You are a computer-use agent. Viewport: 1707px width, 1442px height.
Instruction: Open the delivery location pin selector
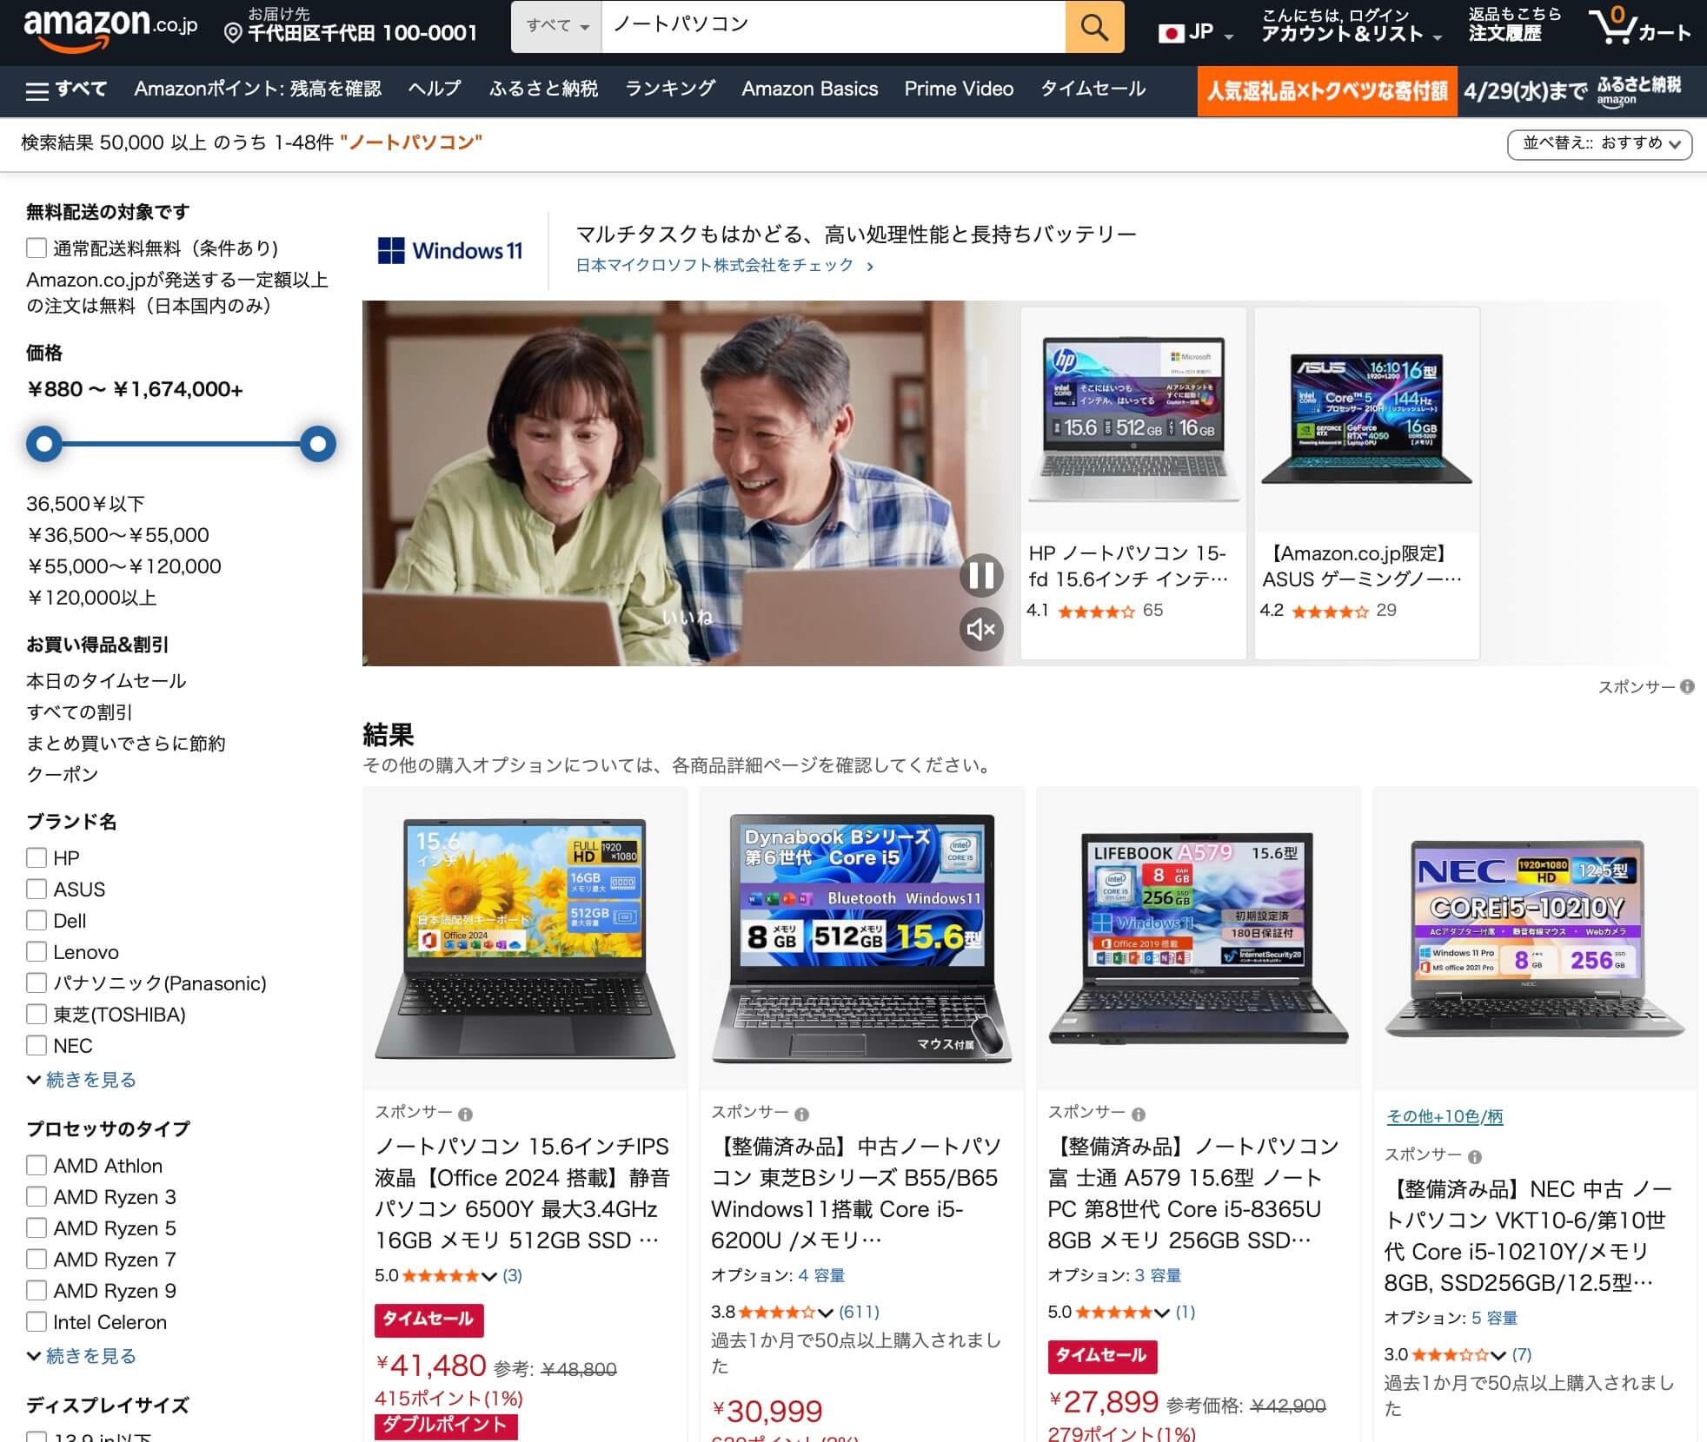click(x=350, y=25)
